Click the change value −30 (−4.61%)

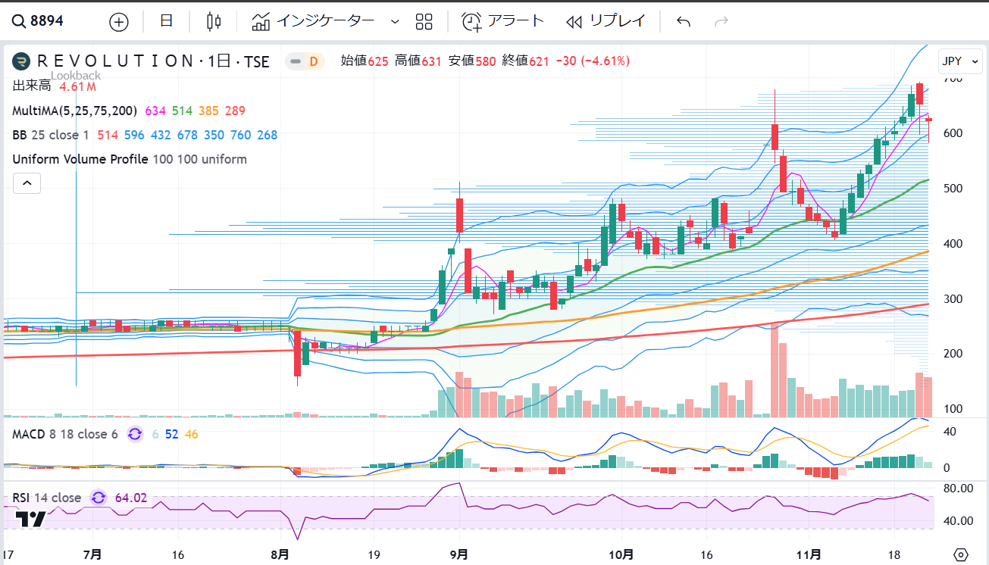point(593,61)
